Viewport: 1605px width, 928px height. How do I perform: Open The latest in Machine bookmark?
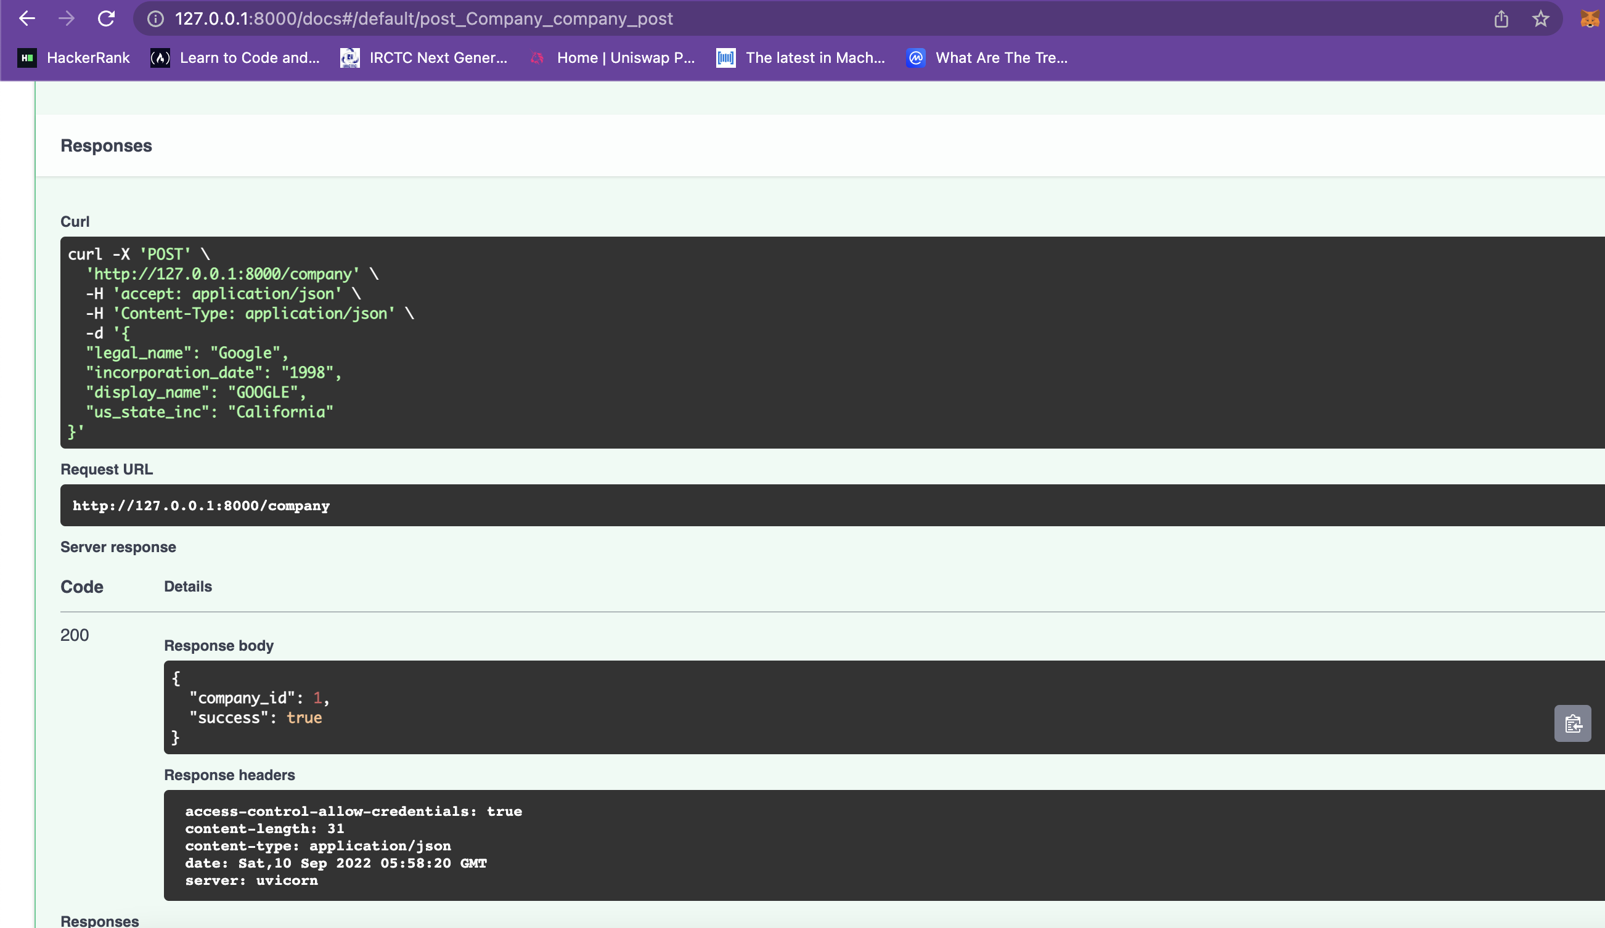(801, 58)
